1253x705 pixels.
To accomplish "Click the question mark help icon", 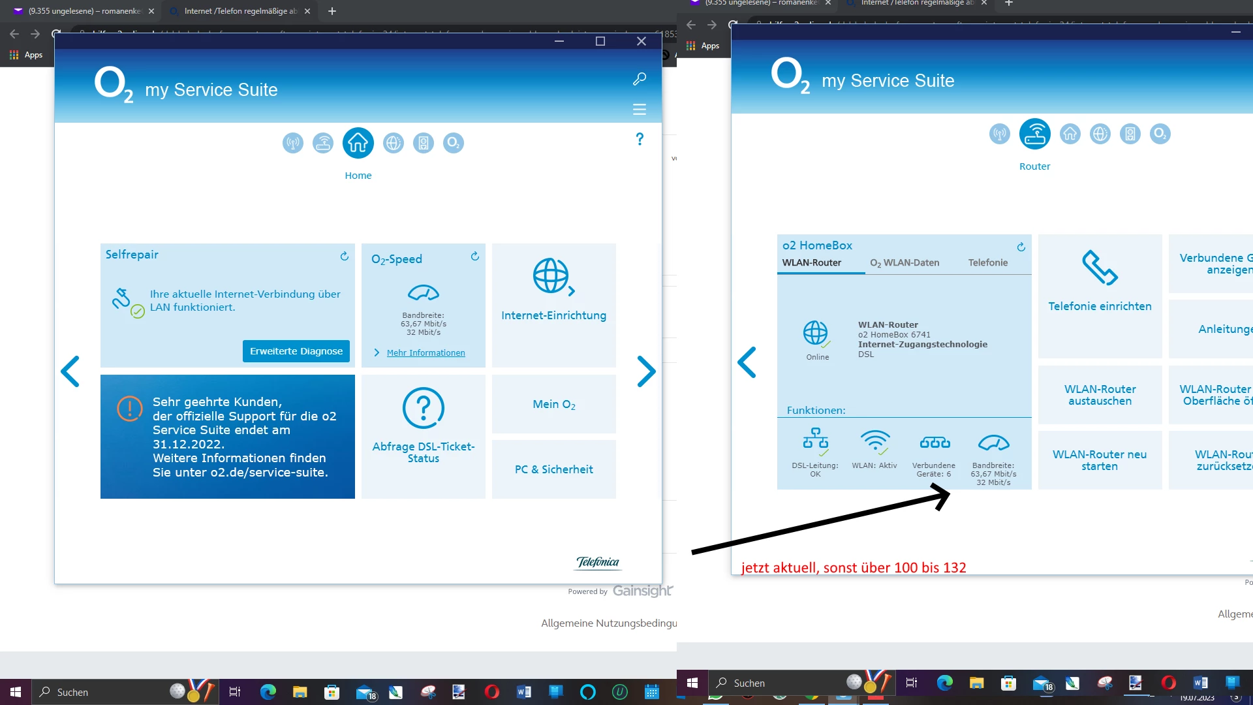I will (640, 139).
